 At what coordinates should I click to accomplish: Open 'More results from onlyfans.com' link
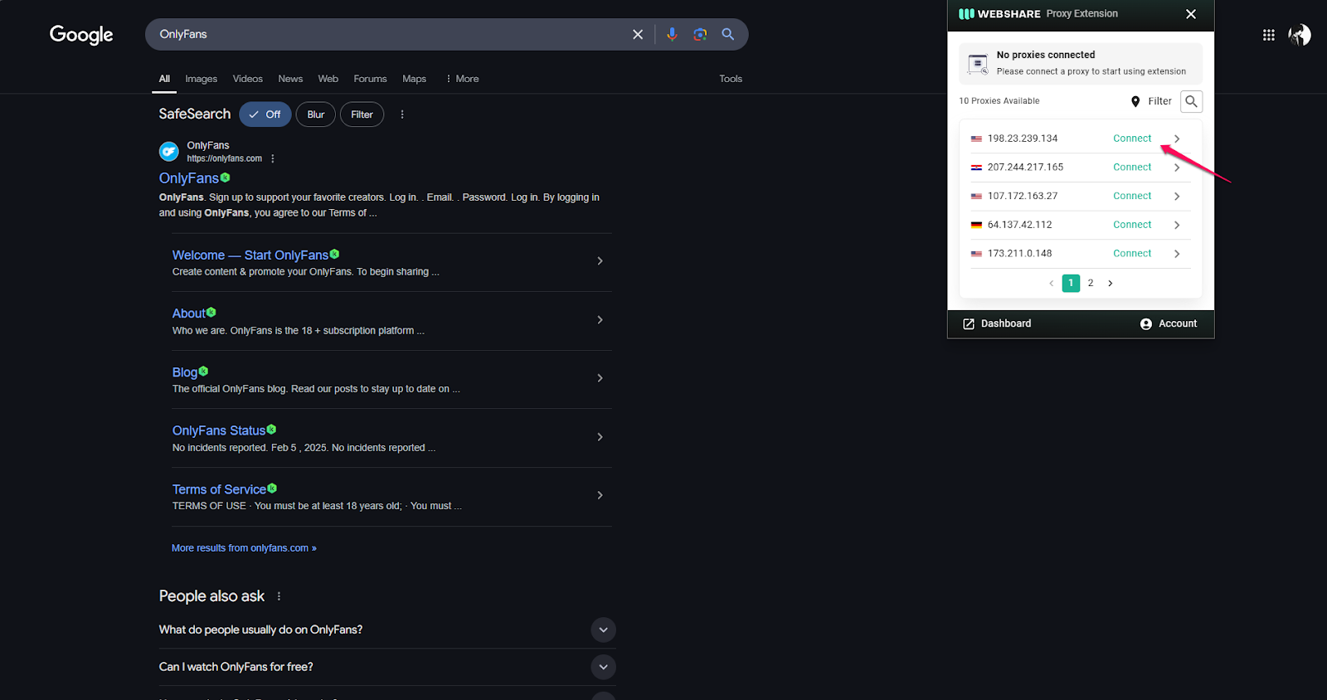pyautogui.click(x=244, y=548)
